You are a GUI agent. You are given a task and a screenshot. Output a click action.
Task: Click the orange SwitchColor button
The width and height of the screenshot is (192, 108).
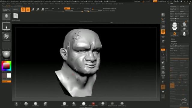tap(6, 81)
